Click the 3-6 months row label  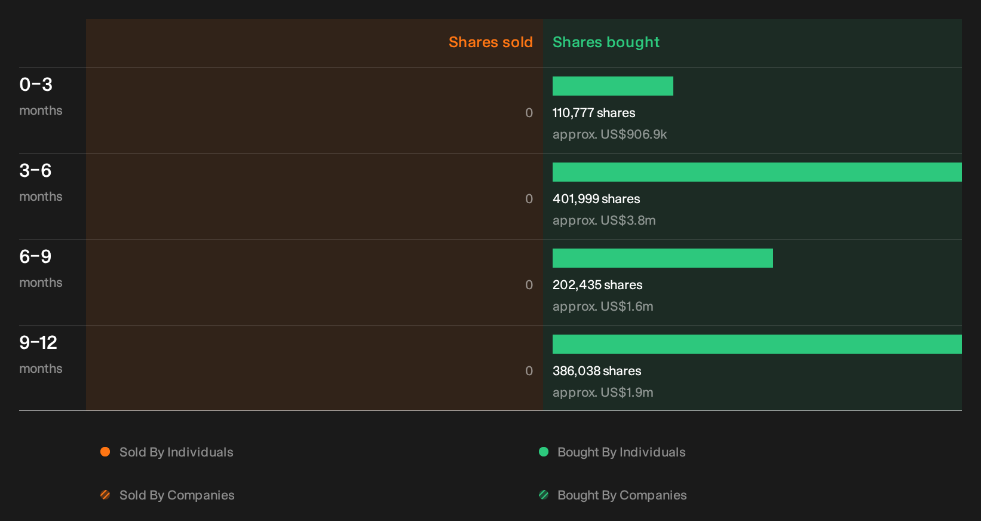tap(41, 182)
